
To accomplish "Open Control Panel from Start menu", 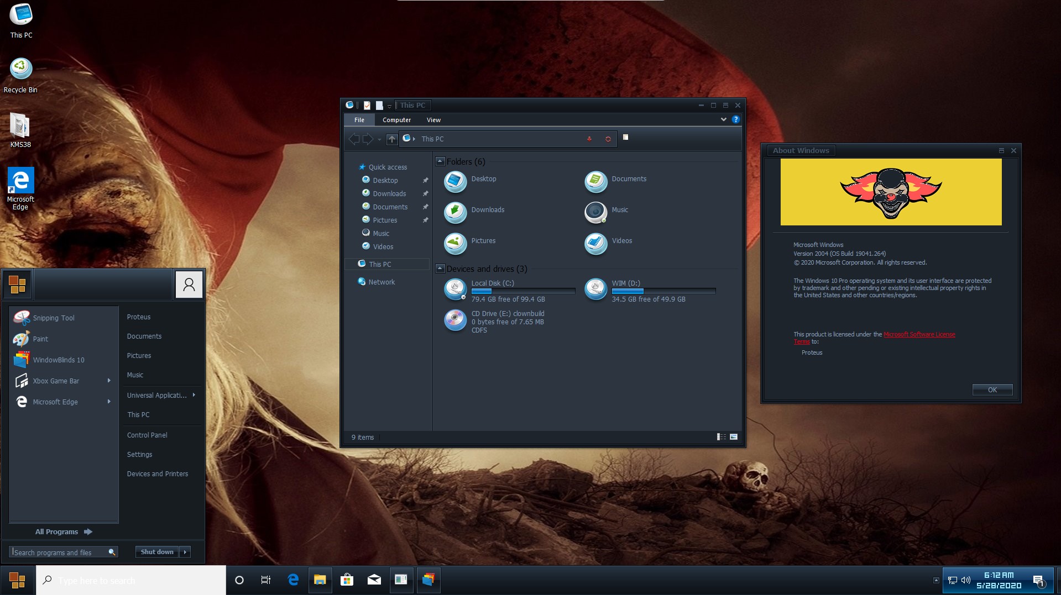I will [x=147, y=435].
